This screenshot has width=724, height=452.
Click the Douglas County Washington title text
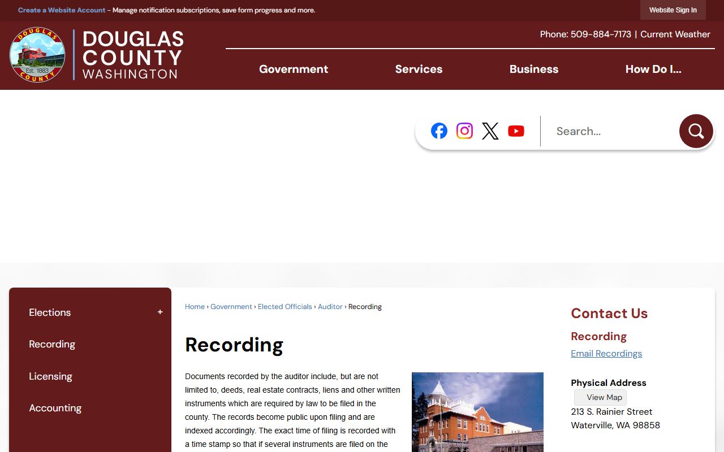coord(133,55)
